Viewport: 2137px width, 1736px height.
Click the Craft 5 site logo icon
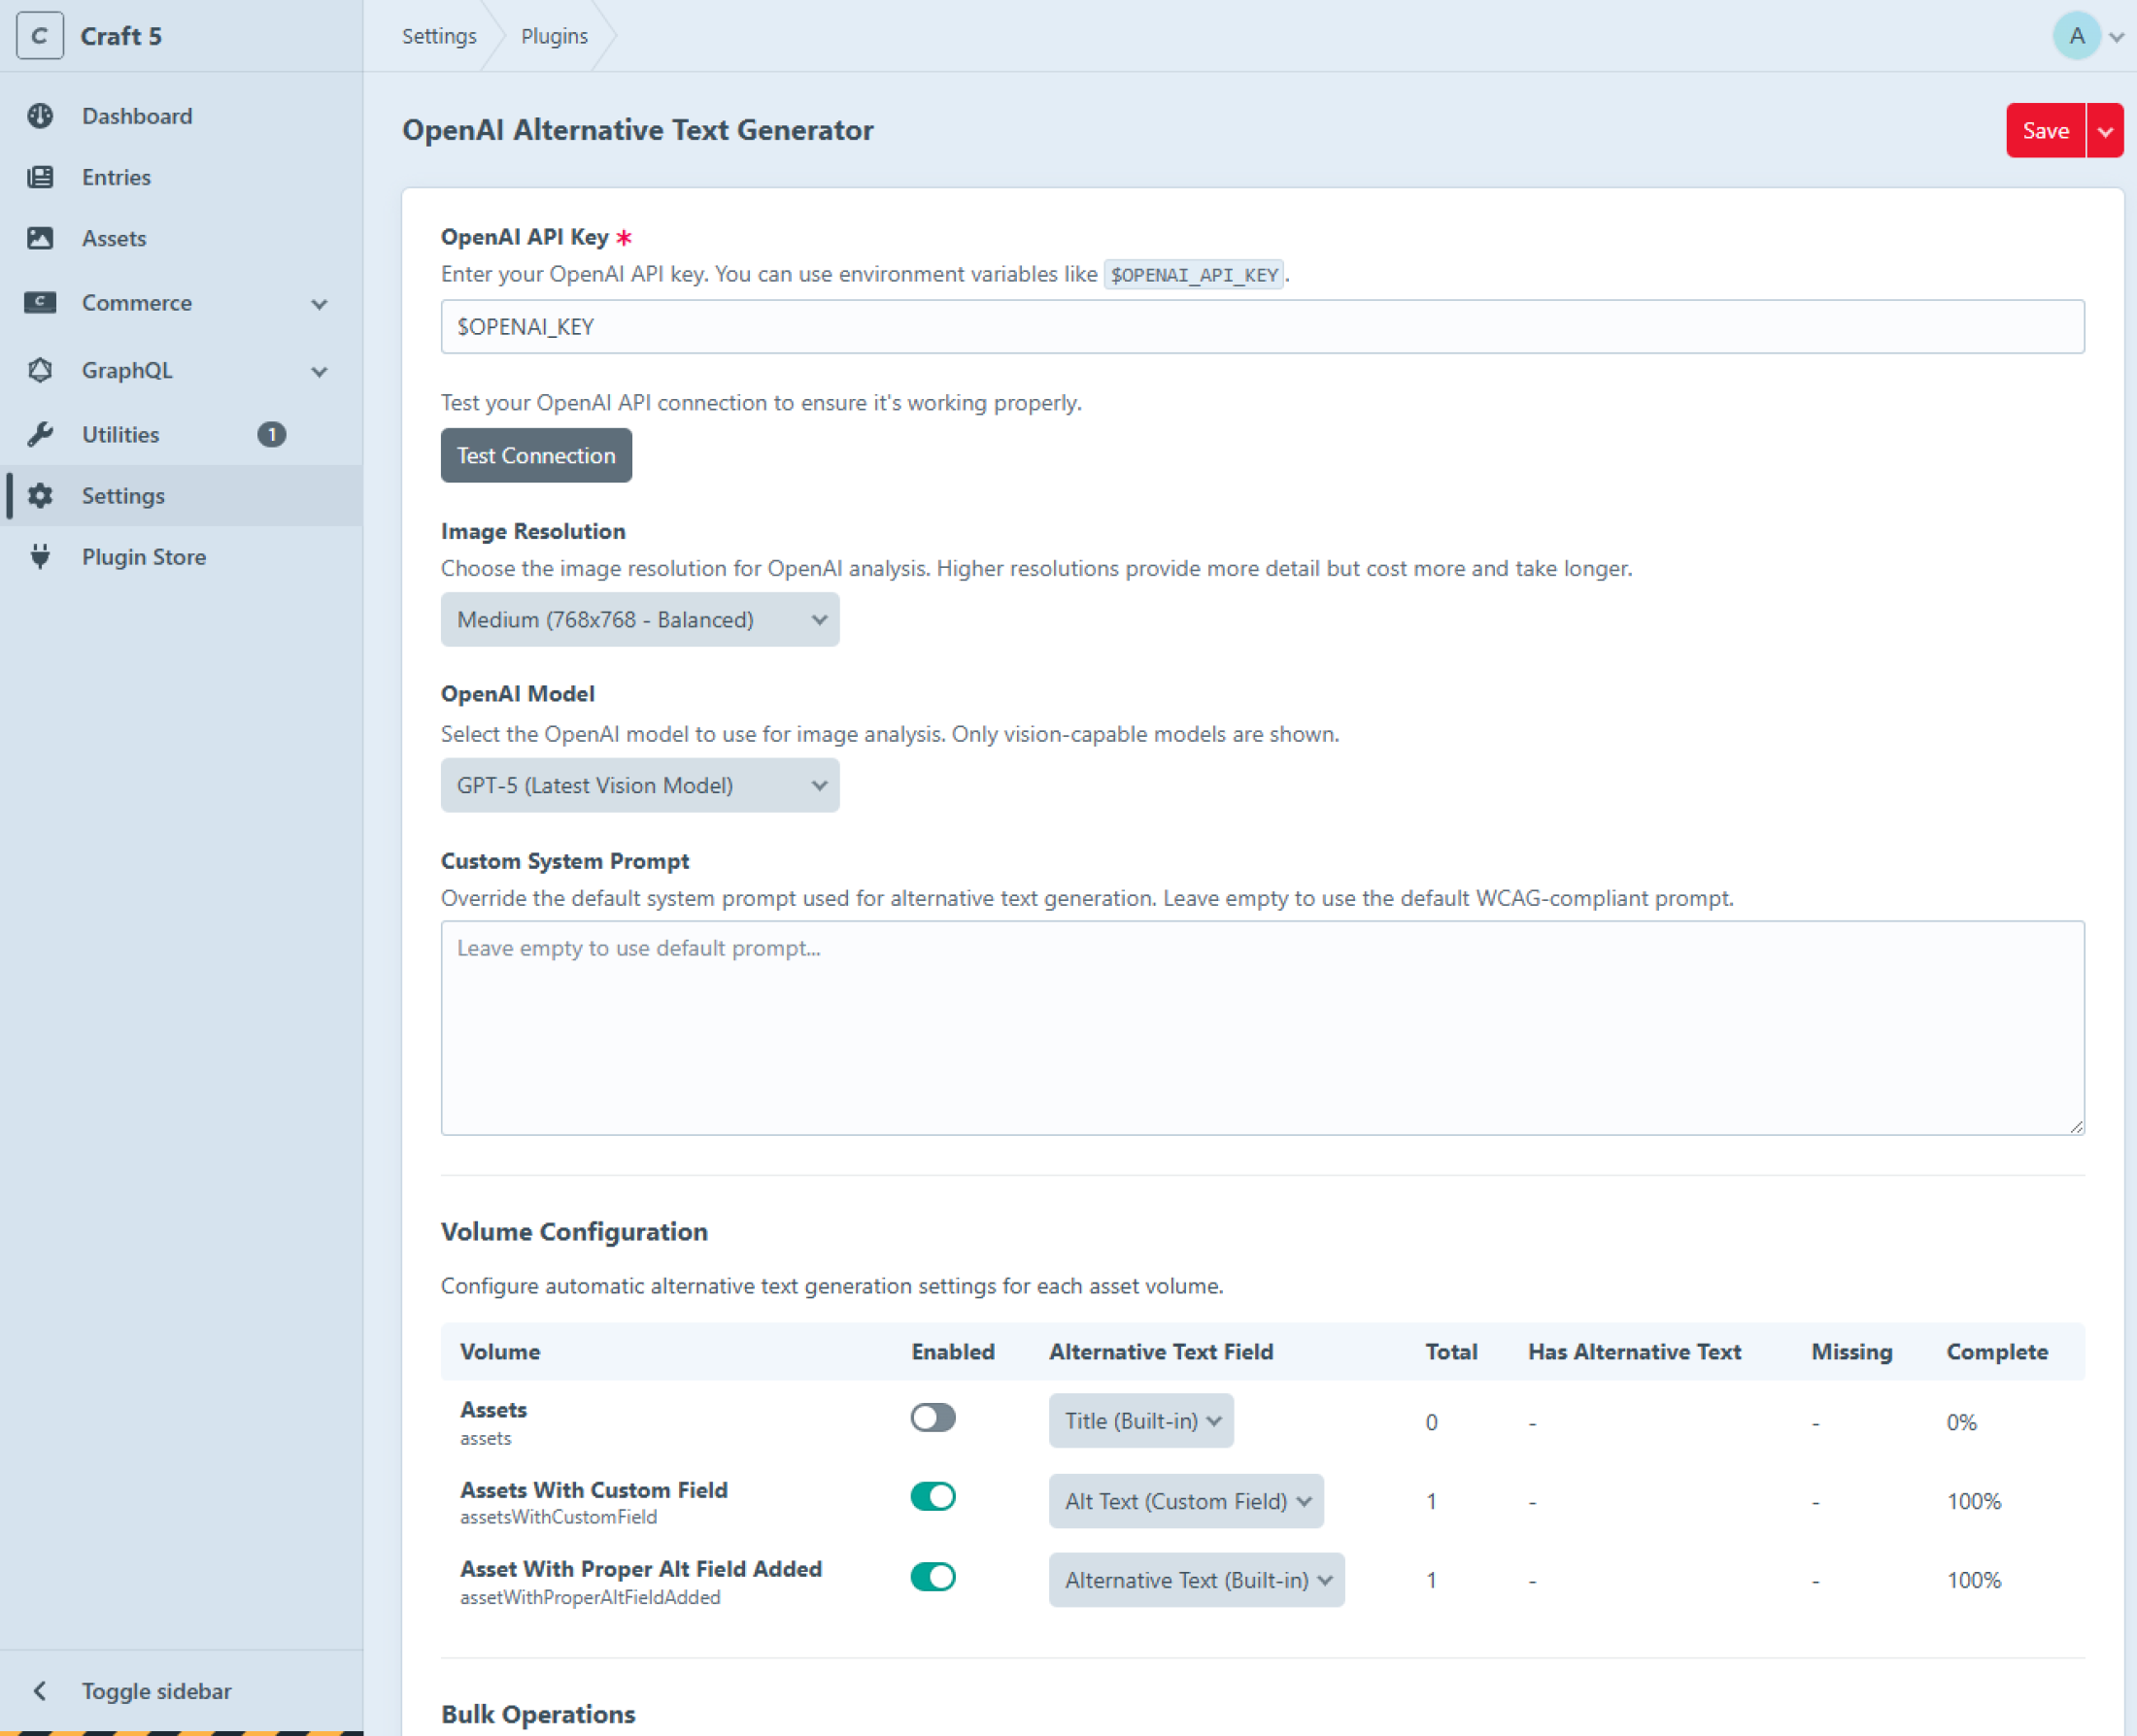click(40, 36)
